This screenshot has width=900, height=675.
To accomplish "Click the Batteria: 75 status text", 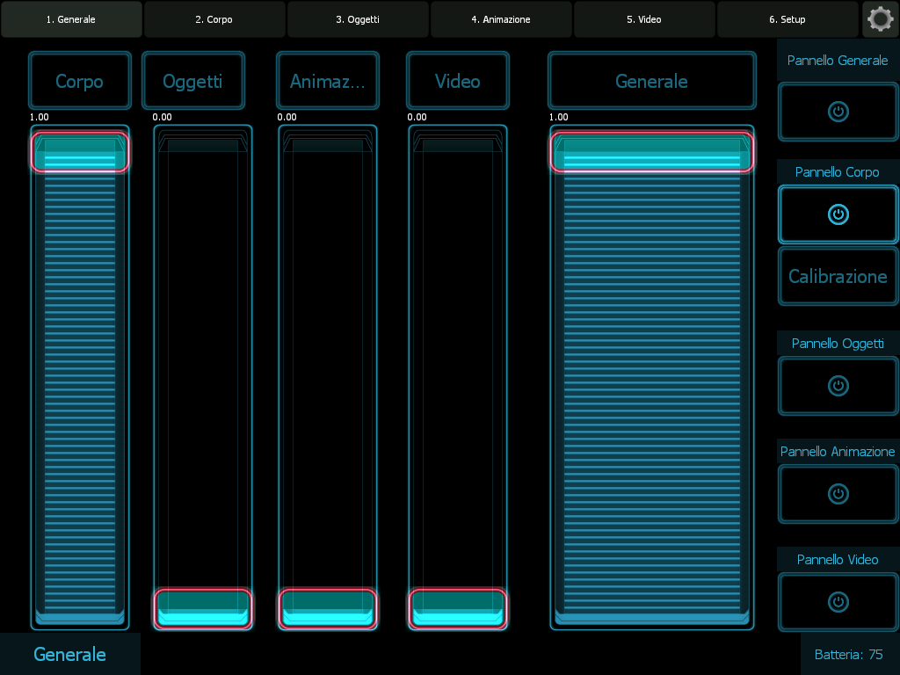I will point(848,654).
